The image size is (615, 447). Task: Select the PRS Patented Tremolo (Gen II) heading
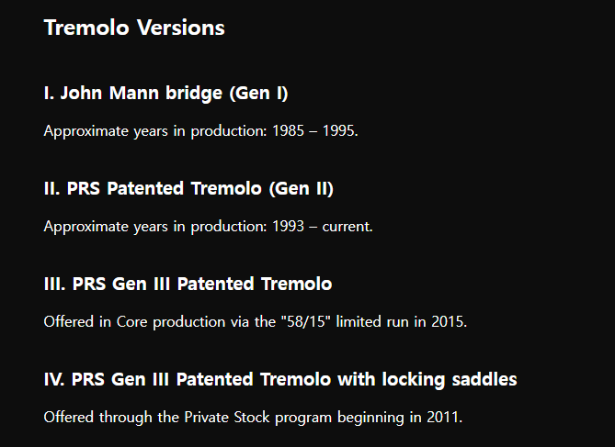(188, 189)
